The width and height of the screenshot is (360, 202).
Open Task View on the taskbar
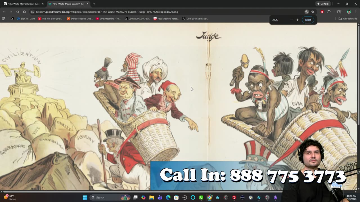pyautogui.click(x=135, y=198)
